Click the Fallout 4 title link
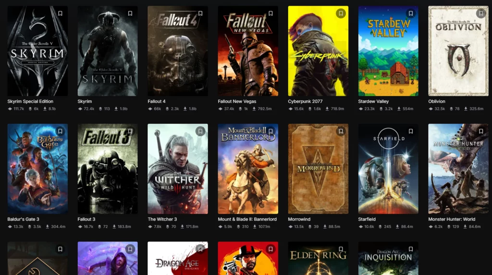The width and height of the screenshot is (492, 275). click(157, 101)
